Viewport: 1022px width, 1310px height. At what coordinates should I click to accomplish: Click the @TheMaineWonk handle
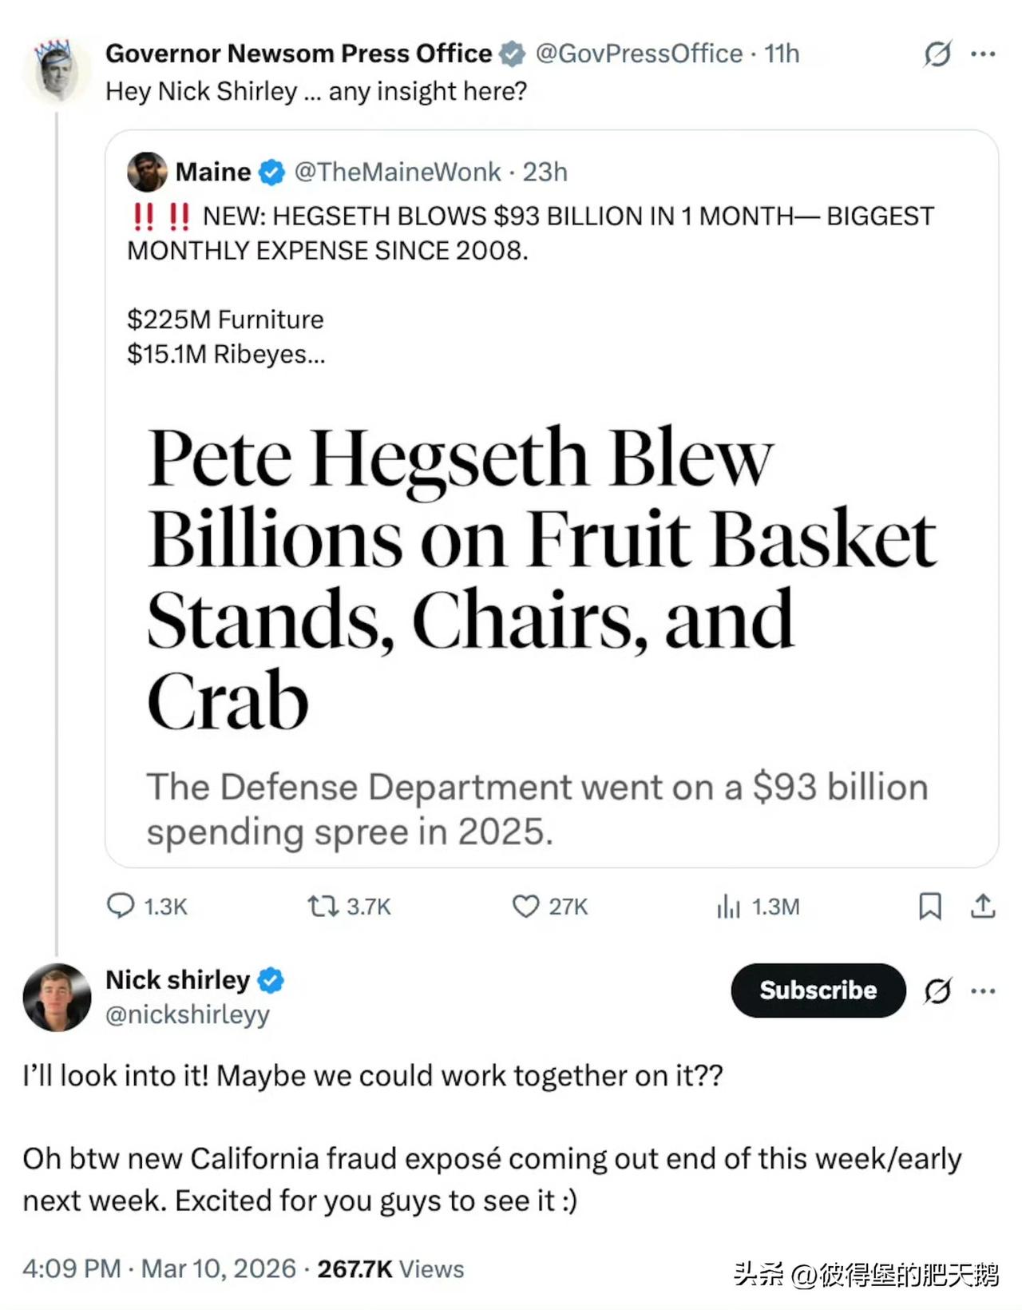pos(397,172)
